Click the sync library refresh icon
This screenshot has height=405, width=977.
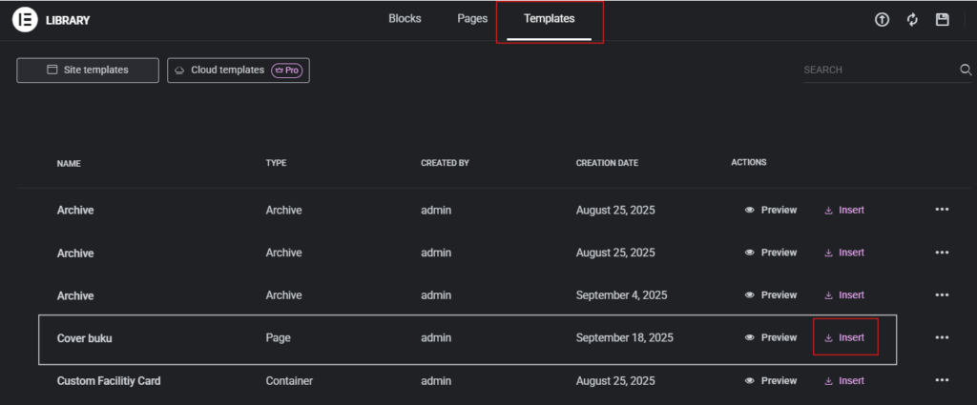point(912,20)
